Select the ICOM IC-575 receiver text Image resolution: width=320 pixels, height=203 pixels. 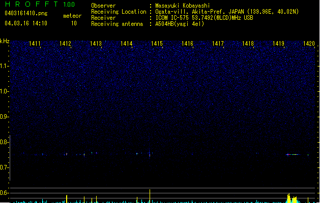pyautogui.click(x=205, y=18)
